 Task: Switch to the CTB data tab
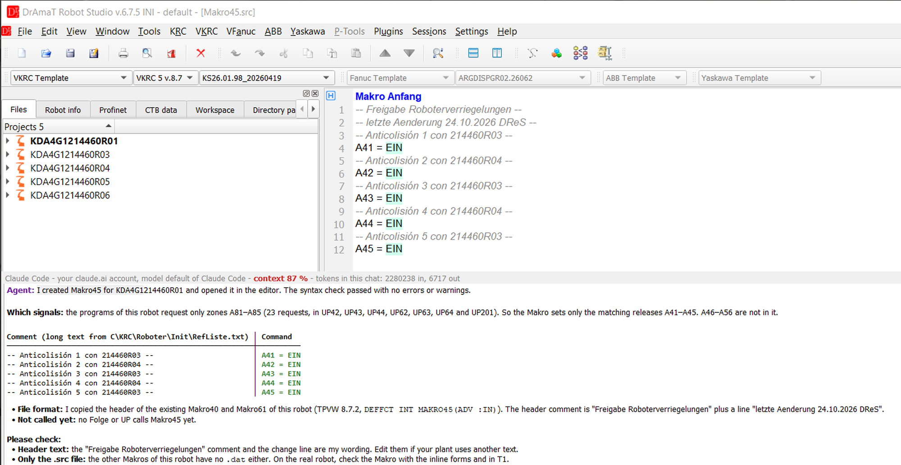(161, 110)
